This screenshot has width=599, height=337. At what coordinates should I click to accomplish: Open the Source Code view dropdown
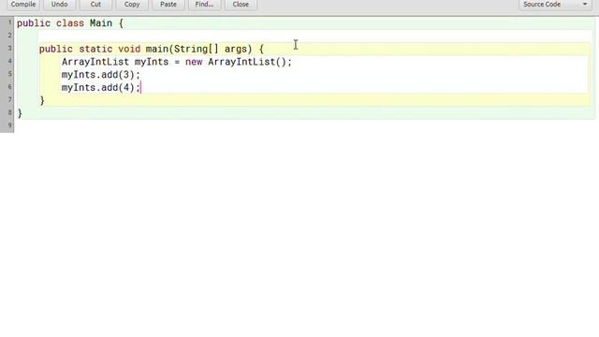(x=555, y=5)
